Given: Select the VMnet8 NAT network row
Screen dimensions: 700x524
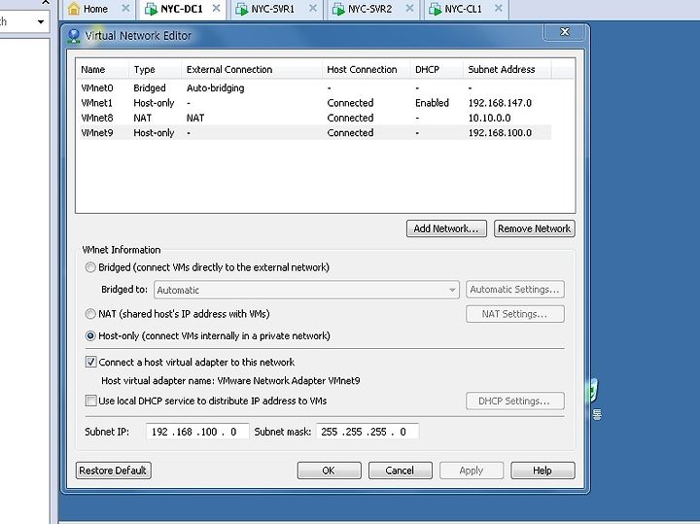Looking at the screenshot, I should pos(316,118).
